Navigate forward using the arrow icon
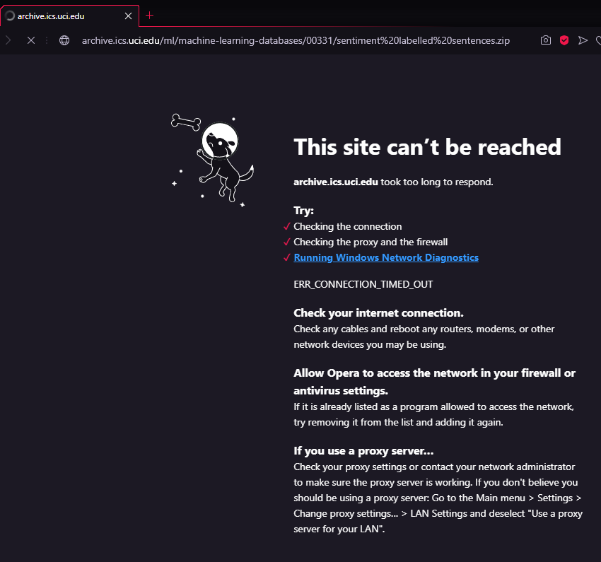 (8, 40)
